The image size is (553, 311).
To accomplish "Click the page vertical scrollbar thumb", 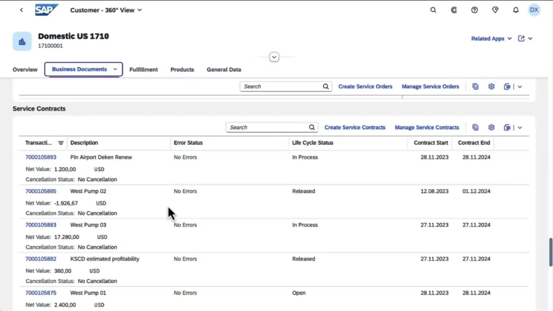I will 551,252.
